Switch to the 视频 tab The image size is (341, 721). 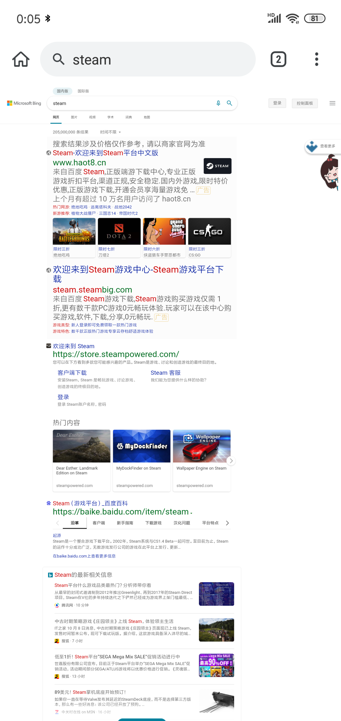(x=92, y=117)
